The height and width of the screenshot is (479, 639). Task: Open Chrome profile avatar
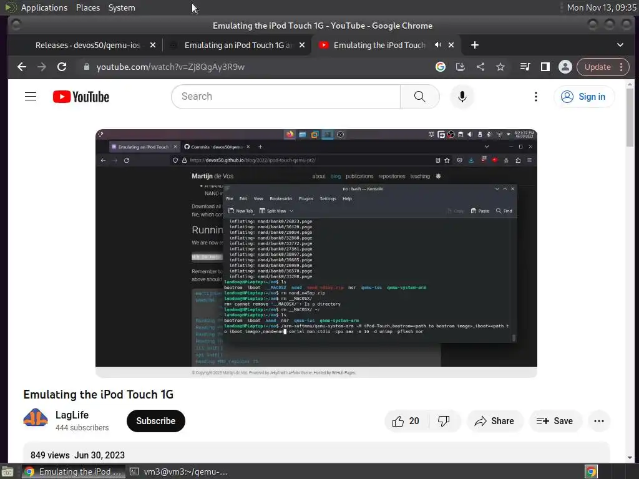click(x=565, y=67)
